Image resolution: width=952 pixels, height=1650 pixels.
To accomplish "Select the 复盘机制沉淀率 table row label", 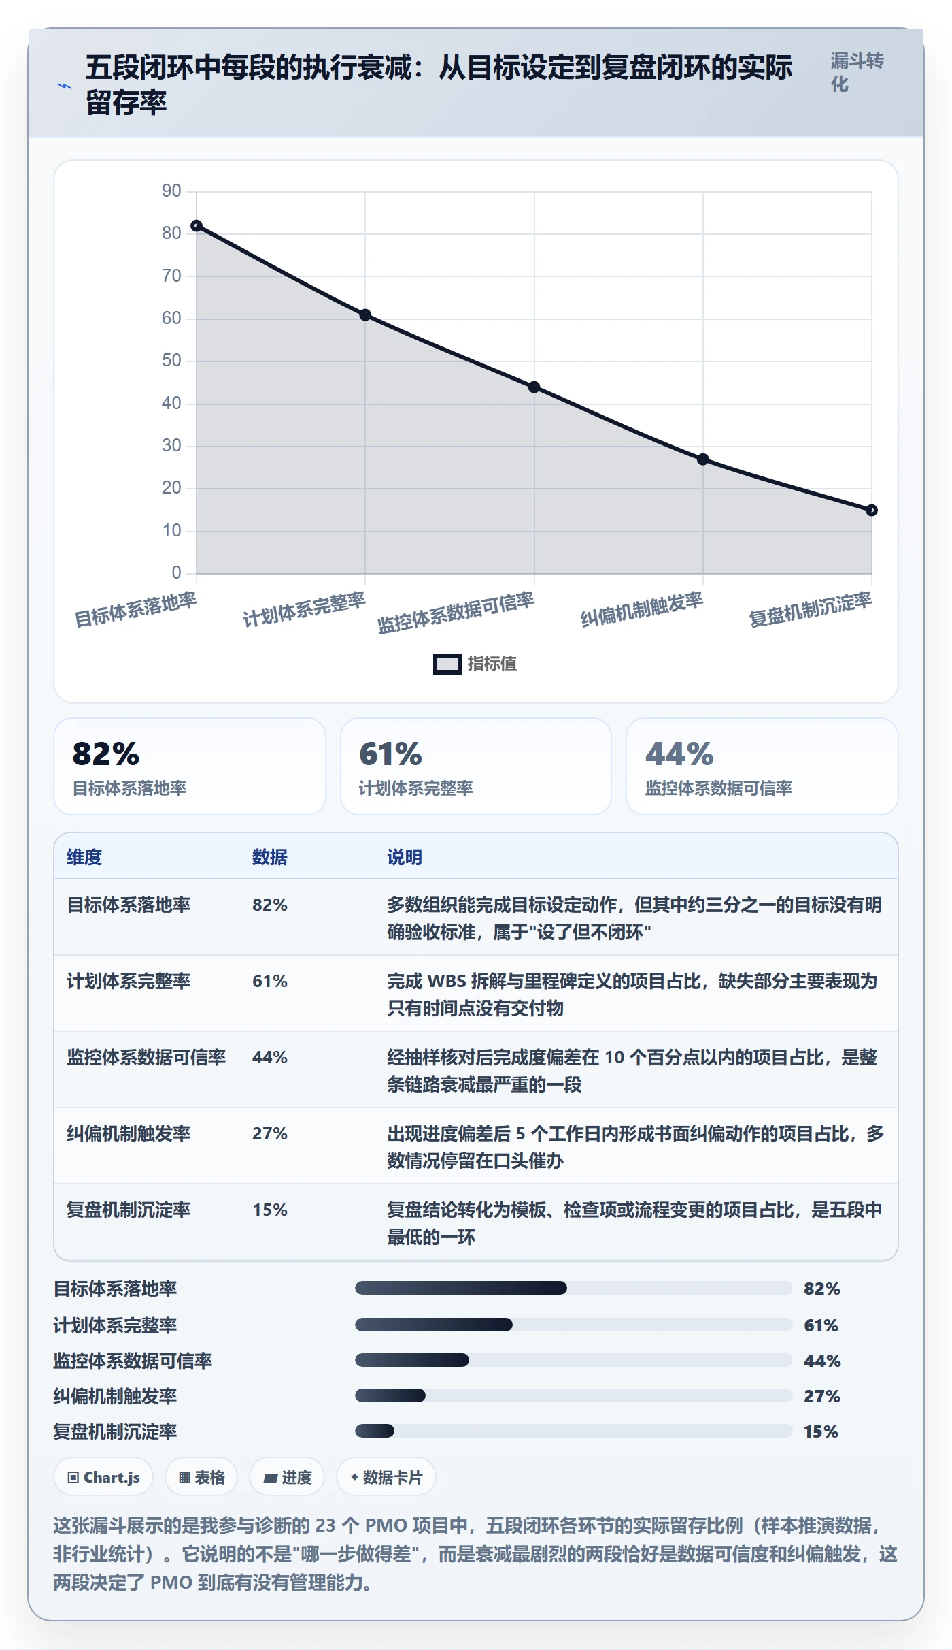I will coord(129,1210).
